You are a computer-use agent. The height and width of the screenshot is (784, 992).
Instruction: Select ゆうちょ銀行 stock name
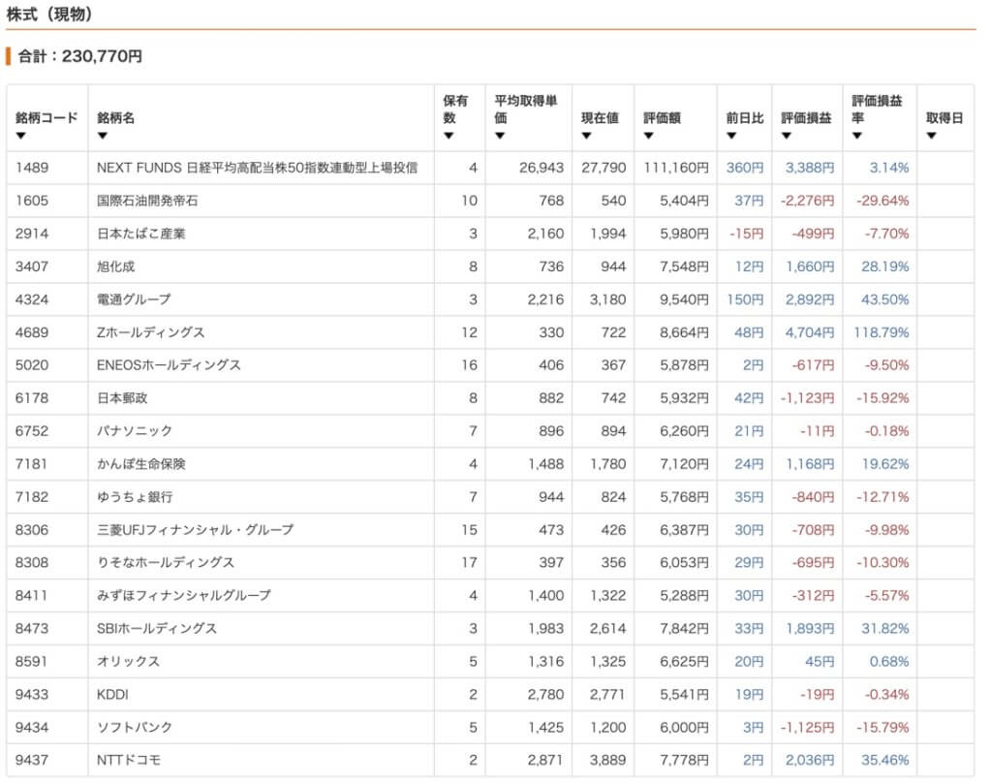tap(135, 497)
